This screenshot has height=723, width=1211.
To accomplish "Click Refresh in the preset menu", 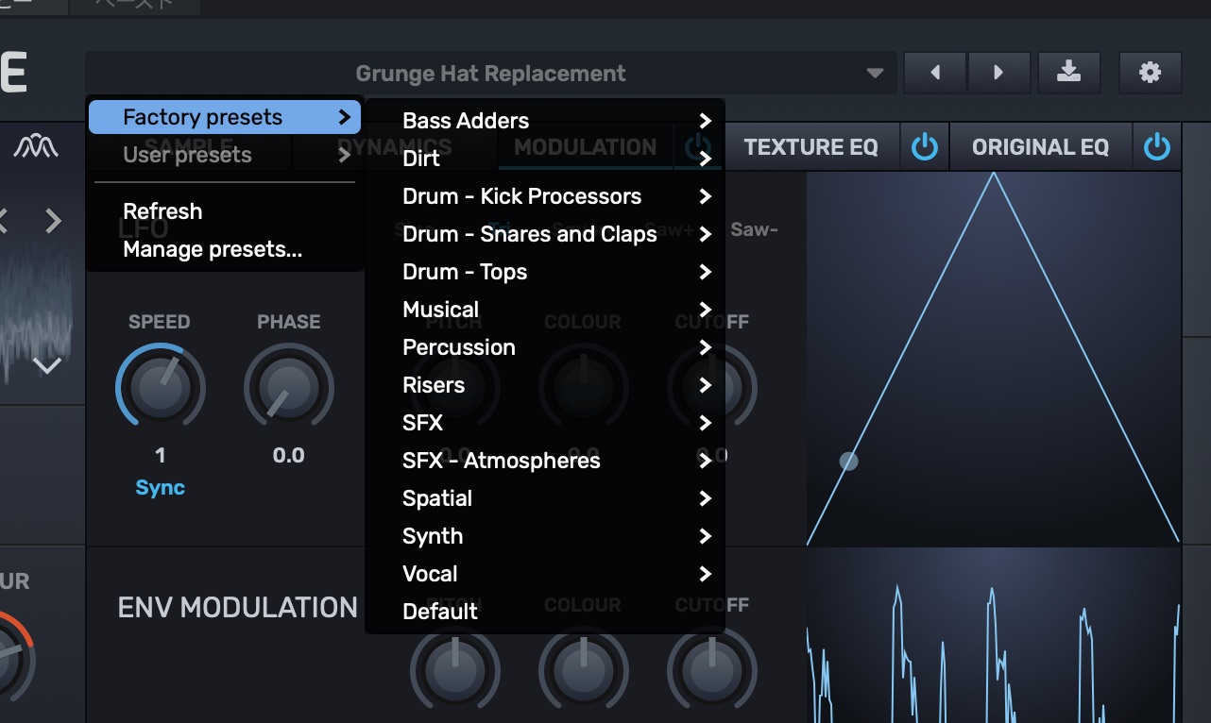I will [162, 211].
